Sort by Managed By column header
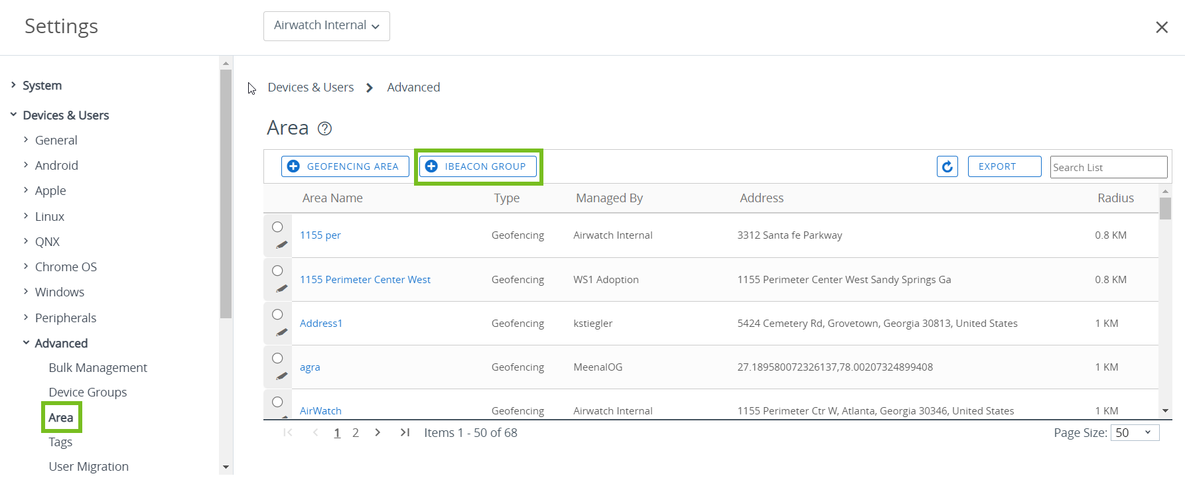The width and height of the screenshot is (1185, 488). point(609,198)
